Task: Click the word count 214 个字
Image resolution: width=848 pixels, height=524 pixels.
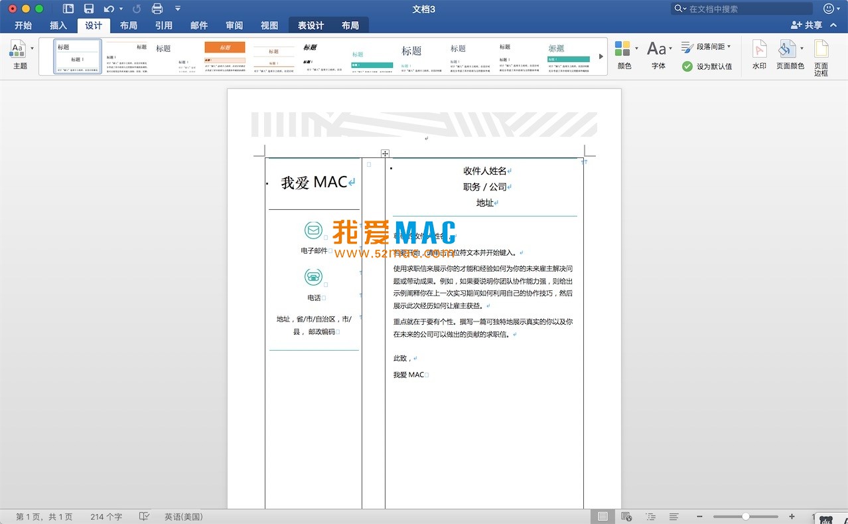Action: [x=106, y=517]
